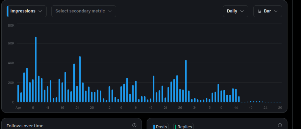This screenshot has width=301, height=129.
Task: Click the Follows over time heading
Action: click(x=25, y=126)
